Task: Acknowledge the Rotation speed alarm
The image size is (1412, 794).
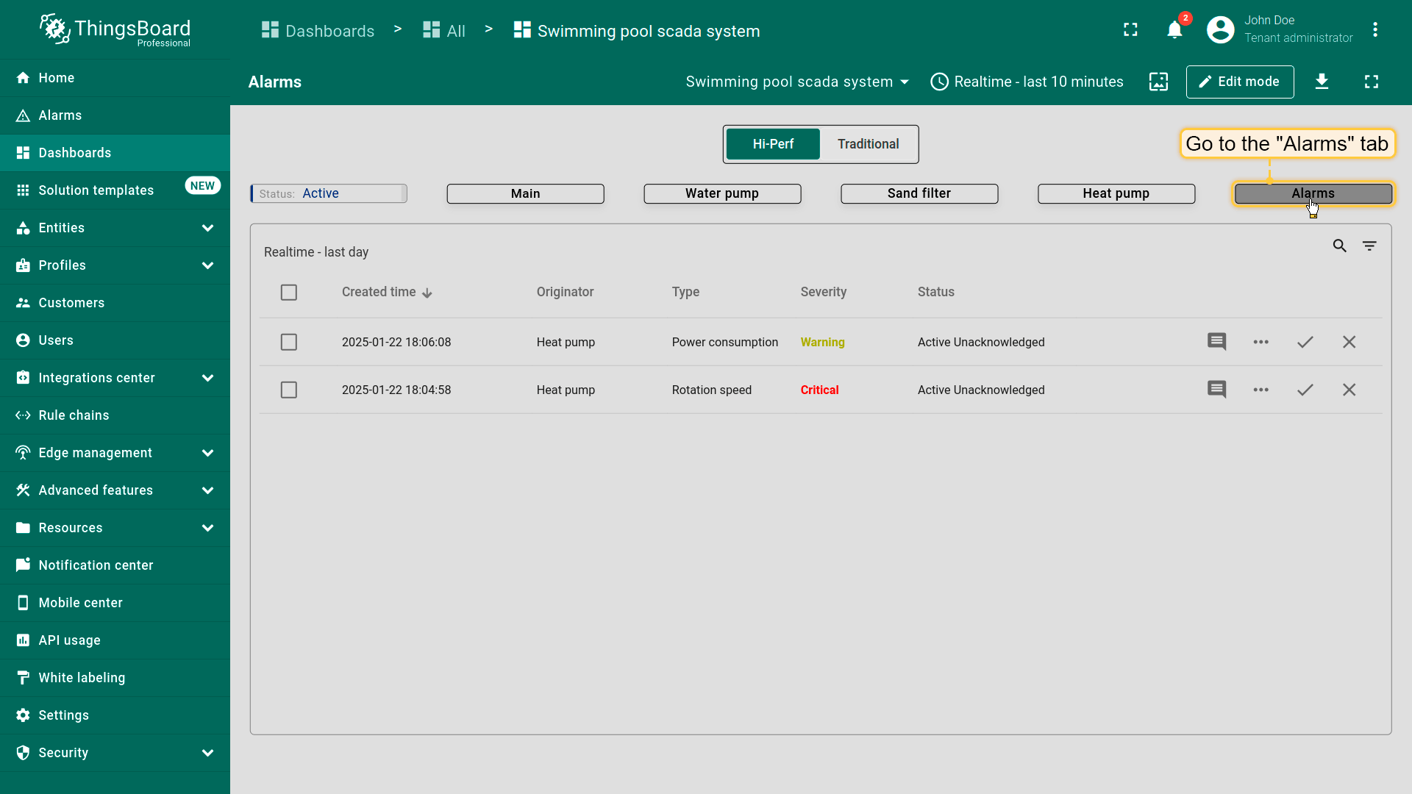Action: 1305,390
